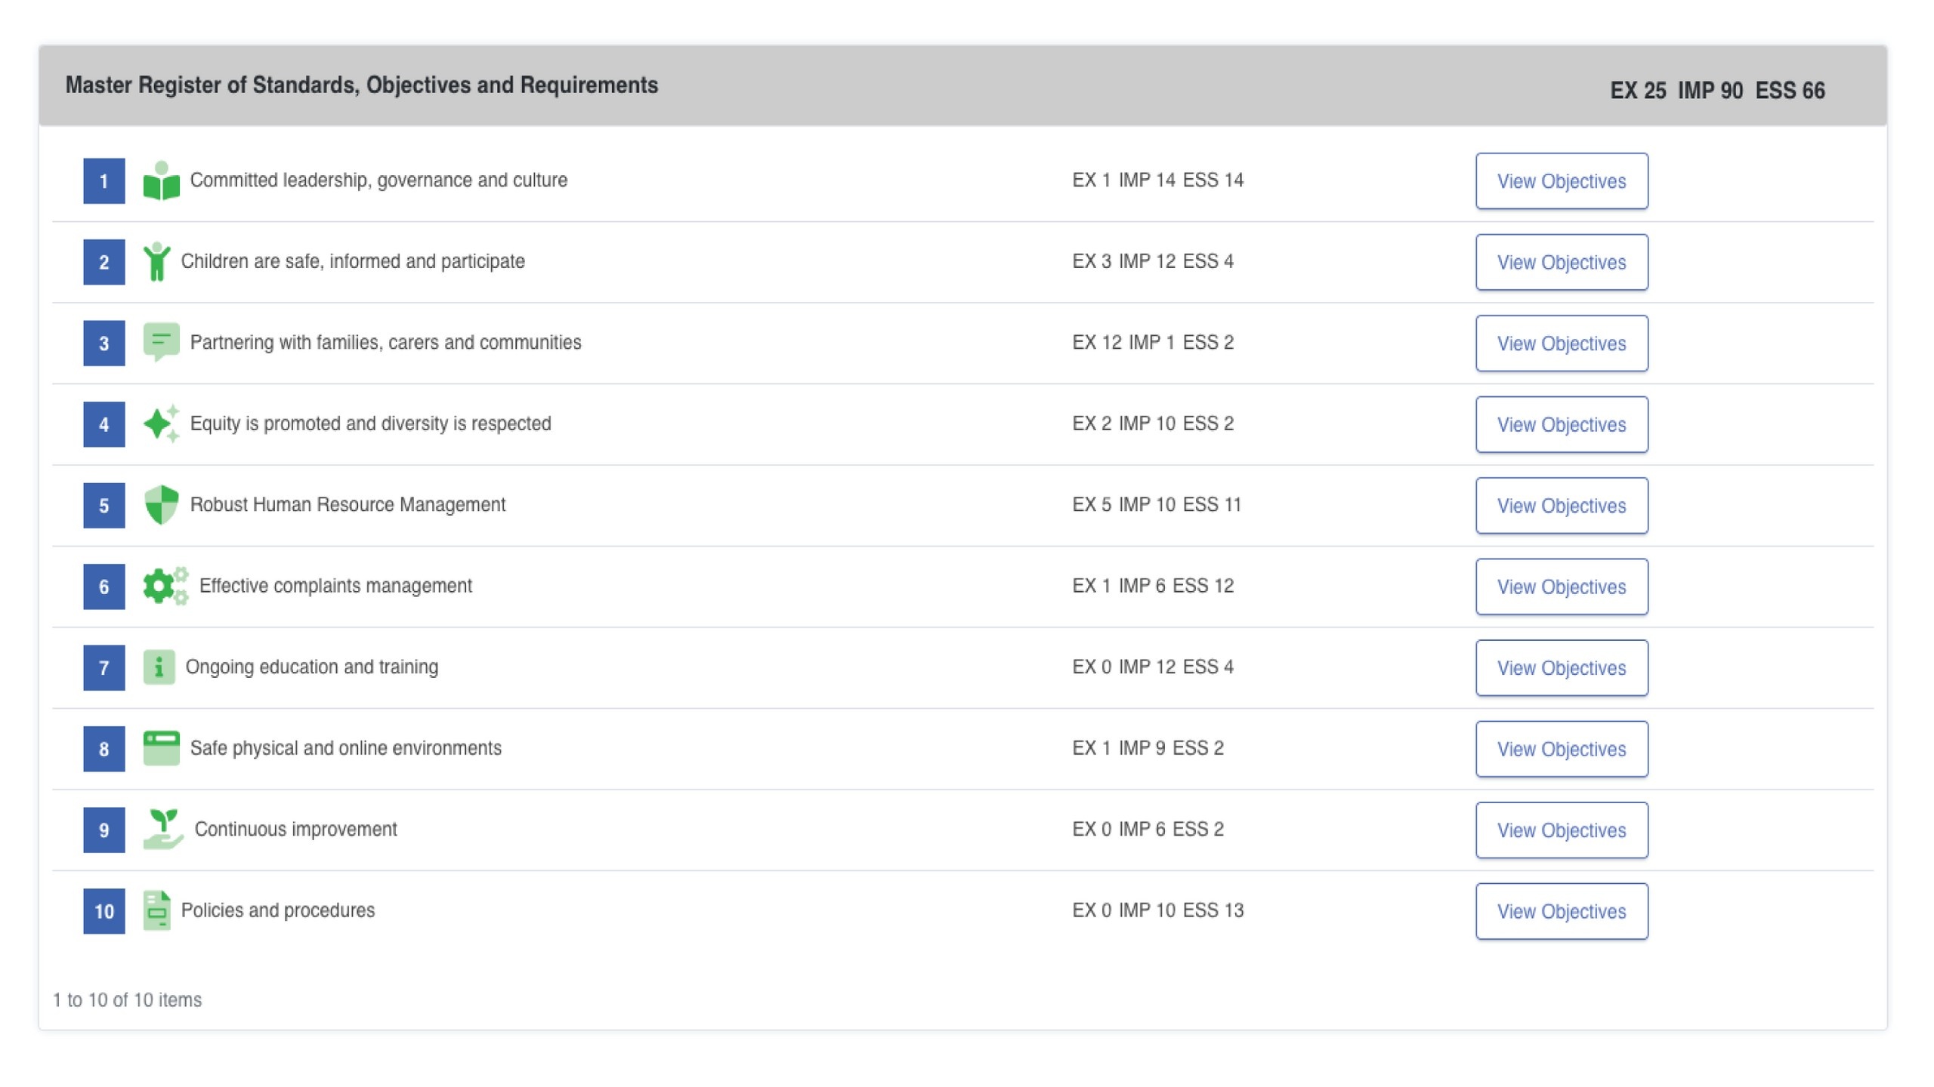Viewport: 1934px width, 1087px height.
Task: Open View Objectives for Policies and procedures
Action: (x=1561, y=911)
